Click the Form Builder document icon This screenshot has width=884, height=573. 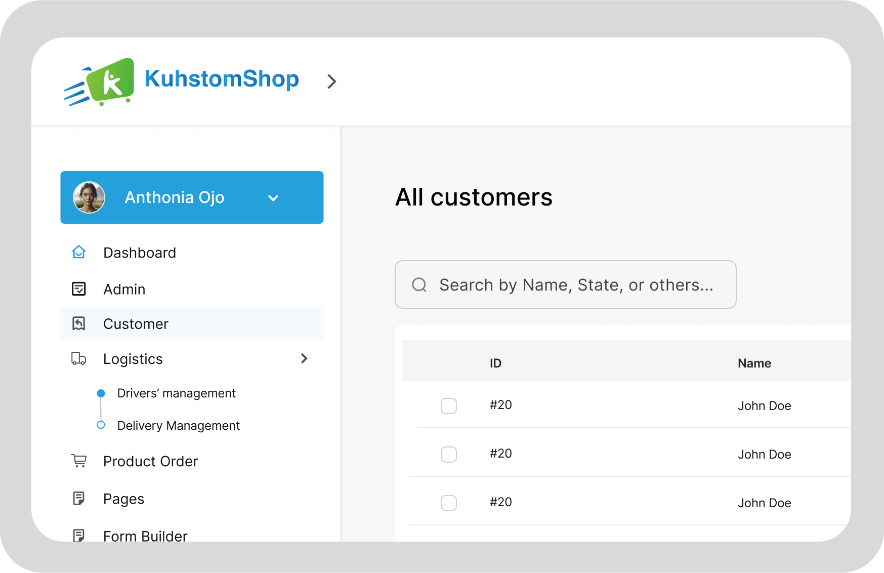click(x=79, y=535)
